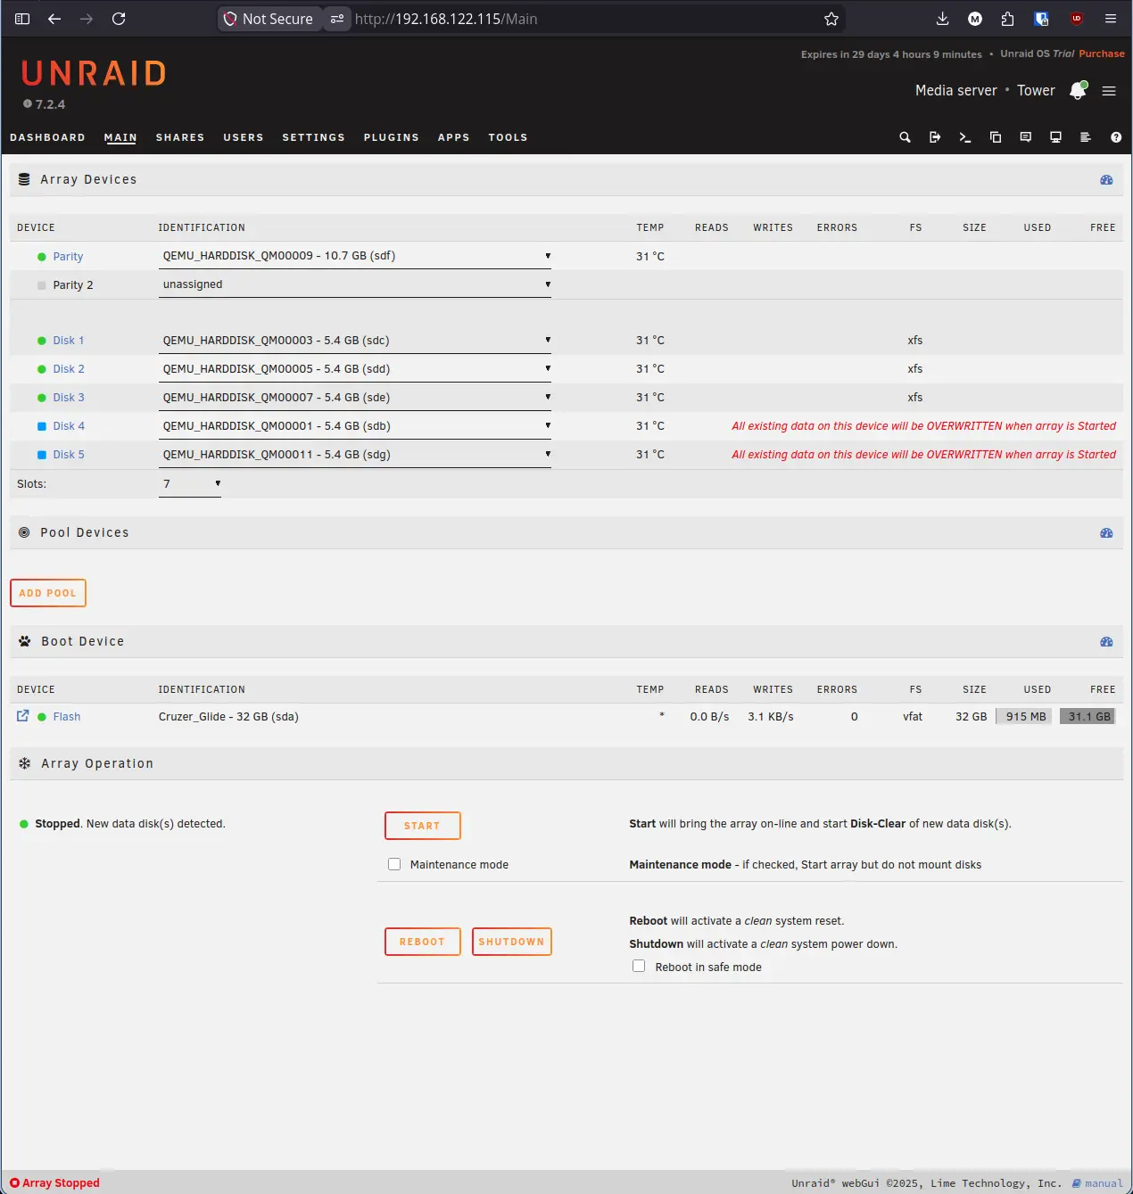Open the browser application menu icon
The height and width of the screenshot is (1194, 1133).
click(x=1111, y=19)
